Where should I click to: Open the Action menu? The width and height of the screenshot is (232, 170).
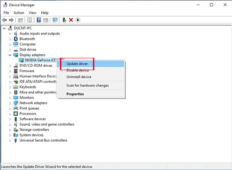click(19, 13)
